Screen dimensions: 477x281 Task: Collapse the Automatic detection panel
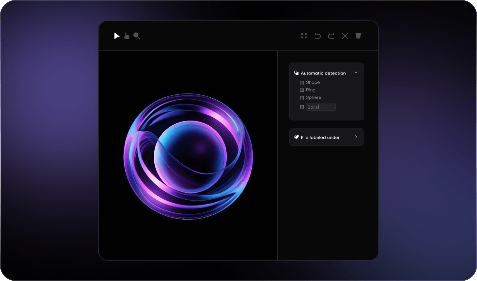tap(356, 73)
